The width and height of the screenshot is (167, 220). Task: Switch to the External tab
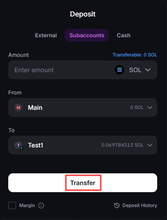point(46,35)
